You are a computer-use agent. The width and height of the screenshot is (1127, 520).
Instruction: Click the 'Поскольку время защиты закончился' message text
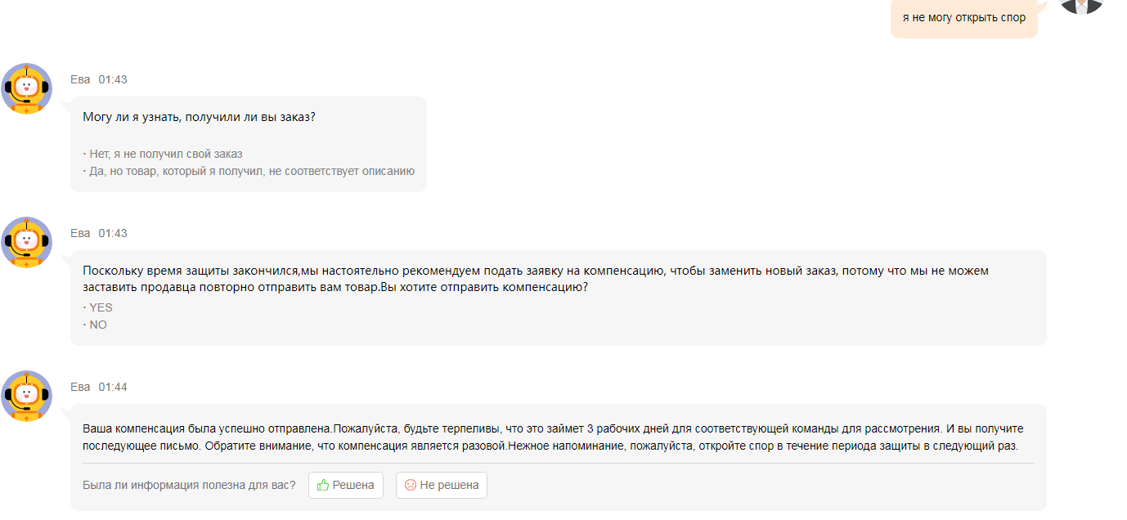pyautogui.click(x=536, y=279)
